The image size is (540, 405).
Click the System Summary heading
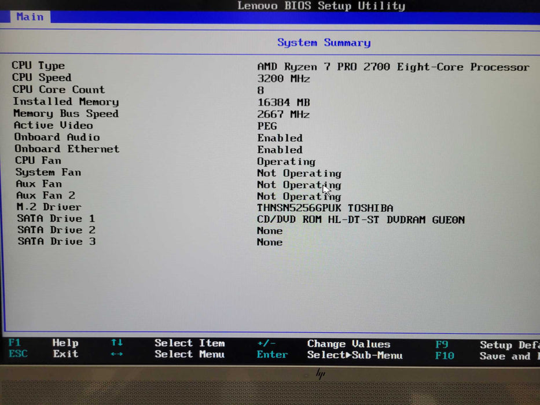pos(324,43)
